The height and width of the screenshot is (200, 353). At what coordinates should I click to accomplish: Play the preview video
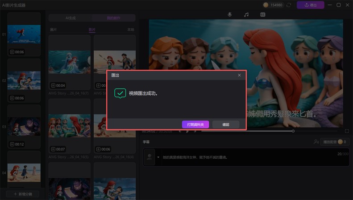(187, 131)
